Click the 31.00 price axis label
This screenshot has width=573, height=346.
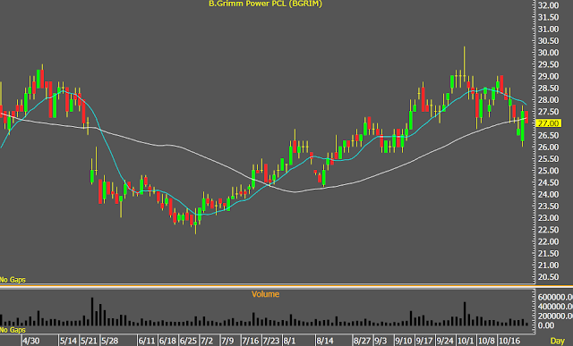point(549,30)
